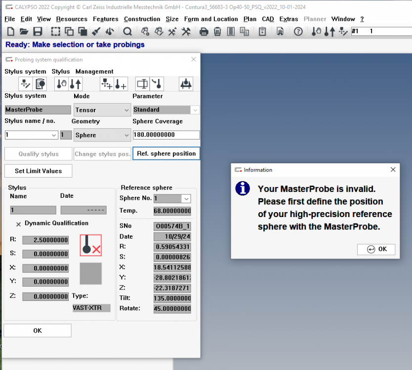Open the Construction menu
The height and width of the screenshot is (370, 412).
142,19
